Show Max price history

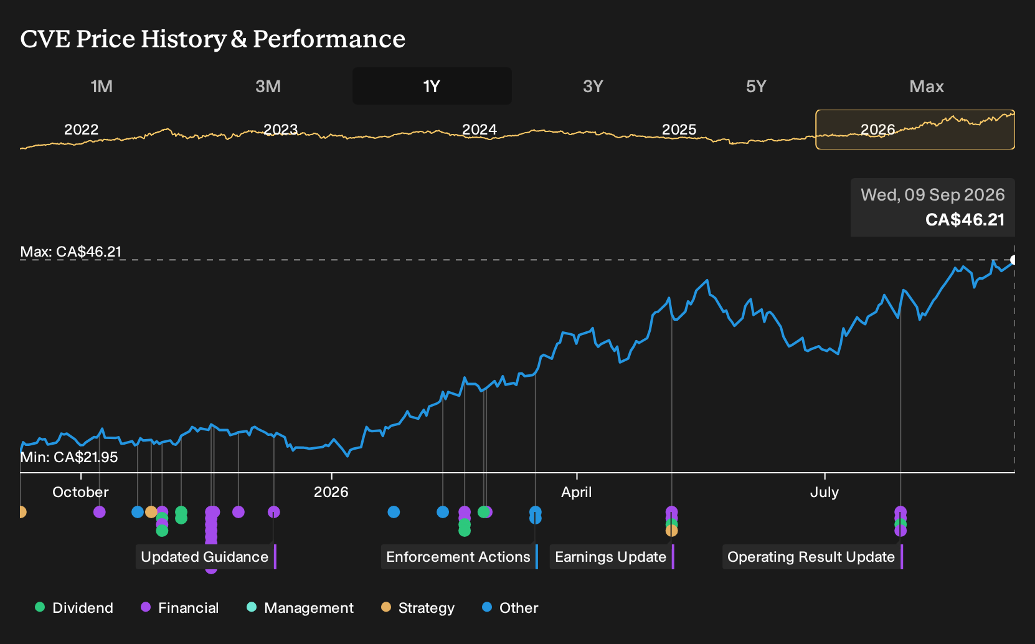pos(927,86)
